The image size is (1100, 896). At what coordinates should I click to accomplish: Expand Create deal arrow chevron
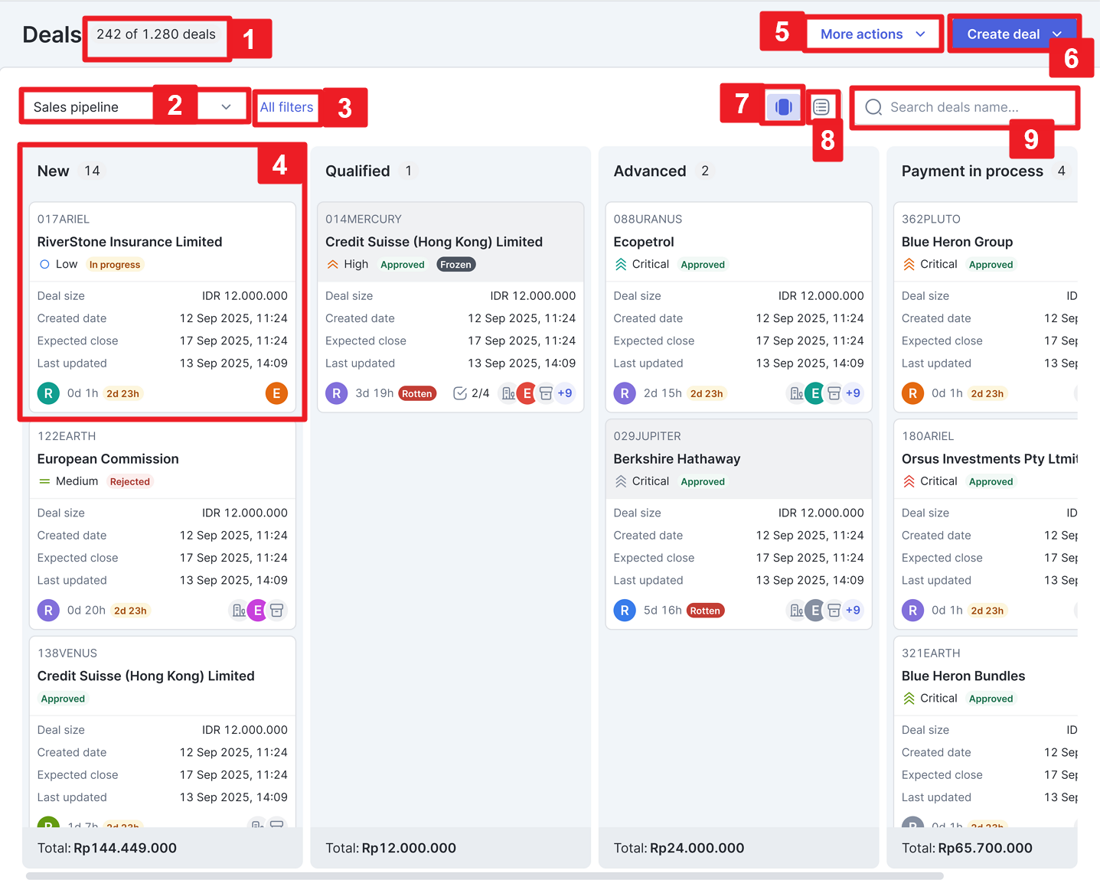[x=1057, y=34]
